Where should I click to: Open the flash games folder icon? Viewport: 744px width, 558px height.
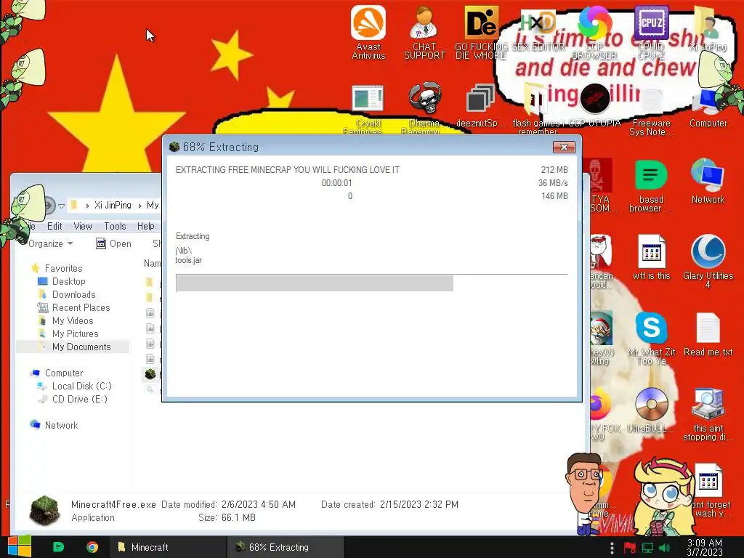click(537, 108)
